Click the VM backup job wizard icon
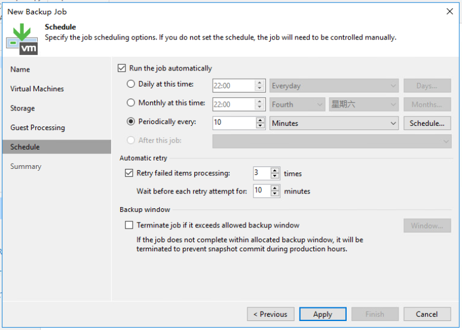The height and width of the screenshot is (330, 462). pyautogui.click(x=22, y=39)
